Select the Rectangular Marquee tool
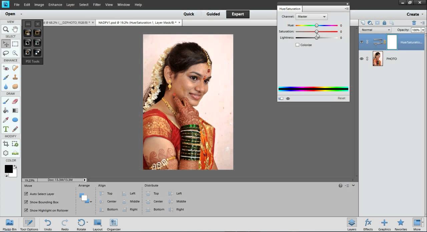 [15, 44]
